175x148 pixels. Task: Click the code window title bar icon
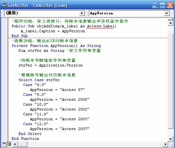tap(4, 5)
